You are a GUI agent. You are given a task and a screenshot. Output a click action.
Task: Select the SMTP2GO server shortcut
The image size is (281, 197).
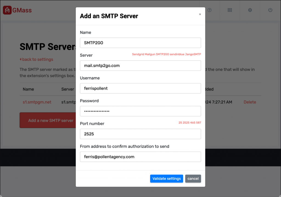click(162, 54)
